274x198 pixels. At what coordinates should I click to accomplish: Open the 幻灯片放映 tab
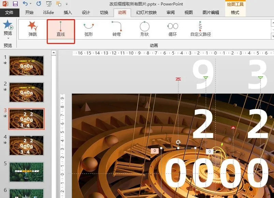pos(146,12)
